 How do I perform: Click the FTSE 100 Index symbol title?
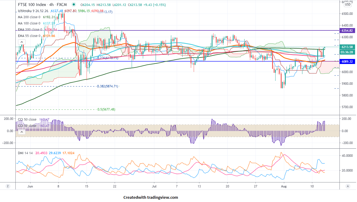pos(31,5)
